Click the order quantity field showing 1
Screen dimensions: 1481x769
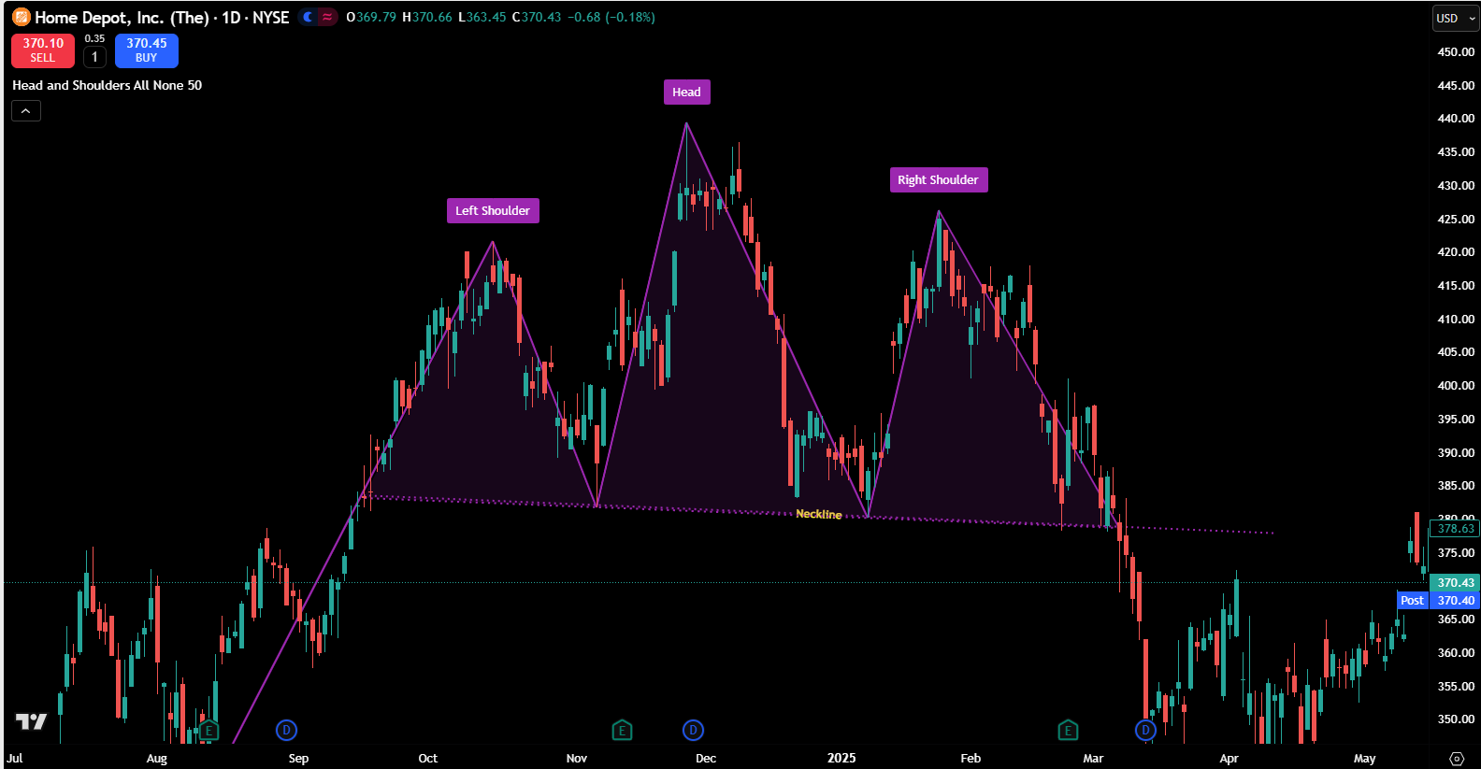94,57
